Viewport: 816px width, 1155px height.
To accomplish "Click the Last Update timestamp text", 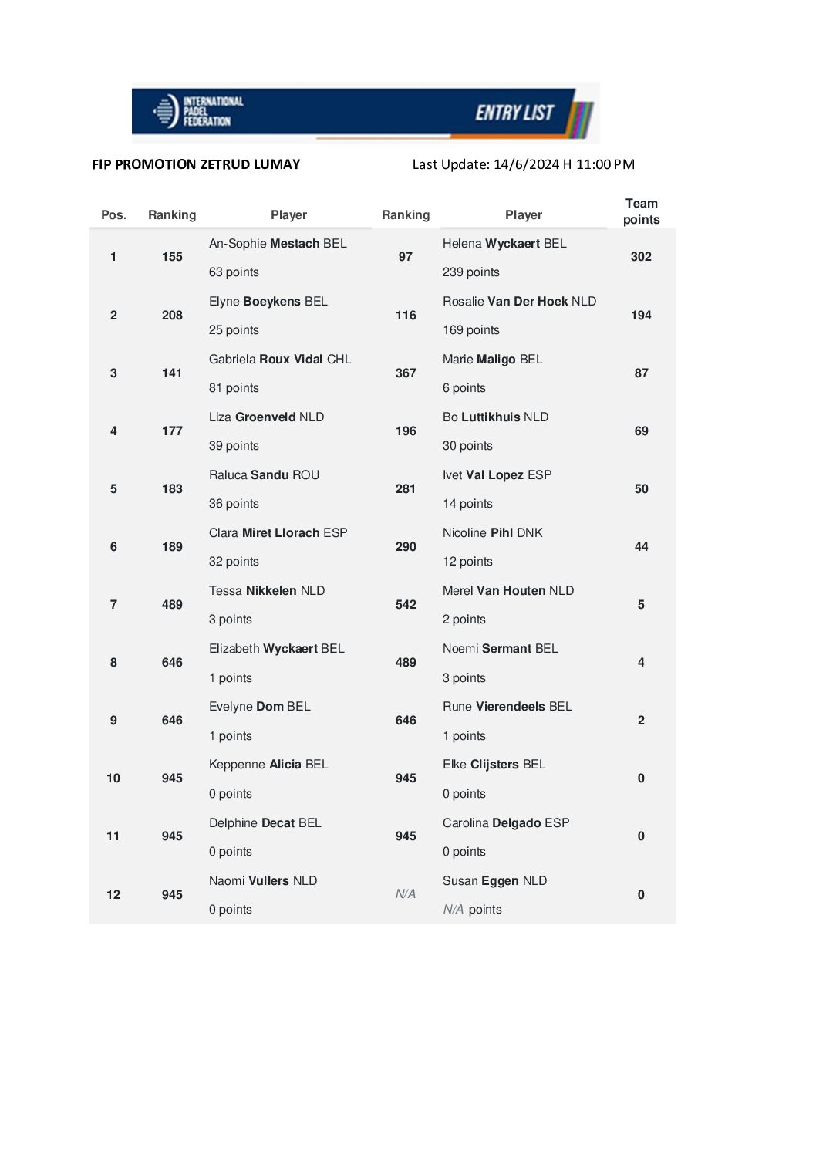I will (523, 164).
